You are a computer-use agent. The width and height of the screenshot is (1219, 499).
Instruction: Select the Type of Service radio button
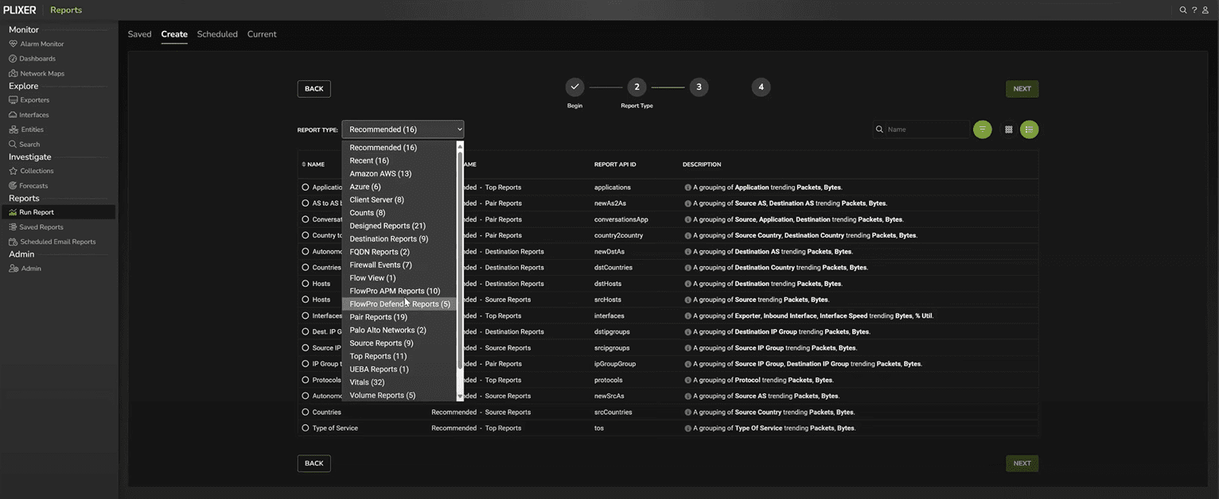pos(306,428)
